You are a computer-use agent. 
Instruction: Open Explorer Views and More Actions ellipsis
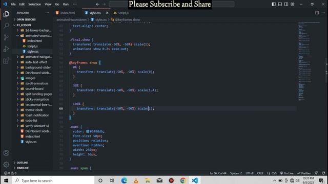pyautogui.click(x=47, y=13)
